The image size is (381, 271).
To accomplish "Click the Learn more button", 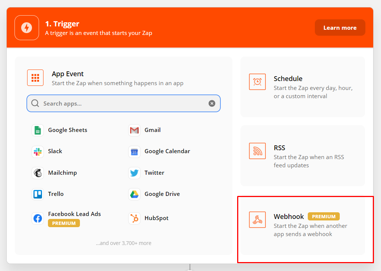I will 340,28.
